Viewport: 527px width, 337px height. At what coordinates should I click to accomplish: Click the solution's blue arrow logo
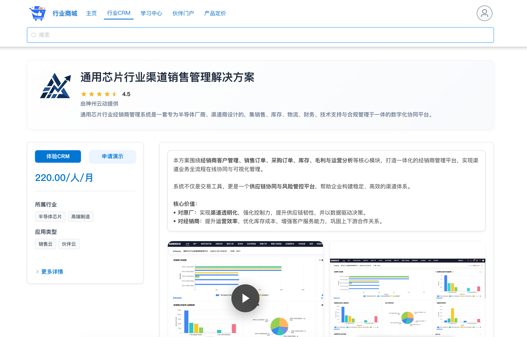56,85
